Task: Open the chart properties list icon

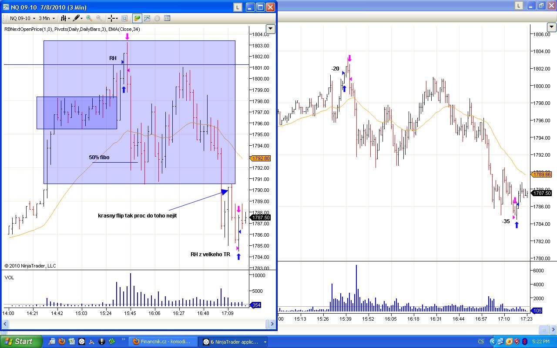Action: tap(167, 18)
